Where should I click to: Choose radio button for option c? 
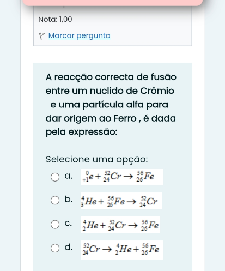tap(55, 224)
